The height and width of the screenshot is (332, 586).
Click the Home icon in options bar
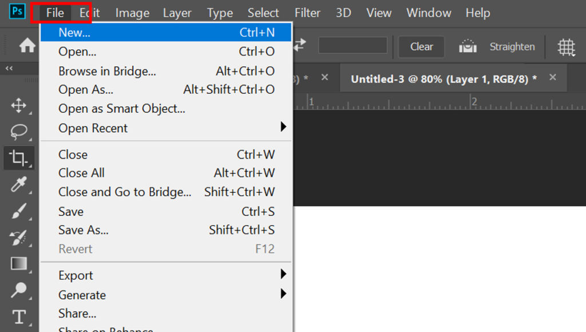pos(27,46)
